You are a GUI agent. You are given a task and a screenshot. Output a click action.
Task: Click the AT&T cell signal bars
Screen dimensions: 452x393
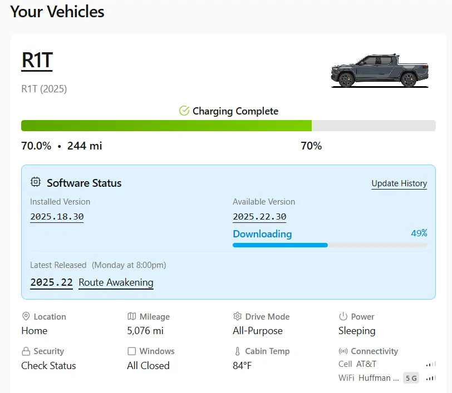pos(431,364)
